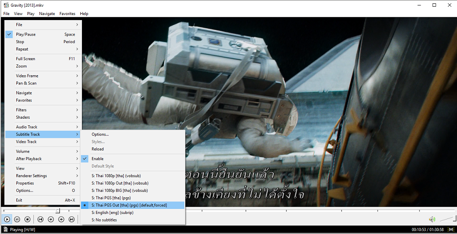Switch subtitles to S: English [eng] (subrip)
Screen dimensions: 457x234
click(133, 212)
